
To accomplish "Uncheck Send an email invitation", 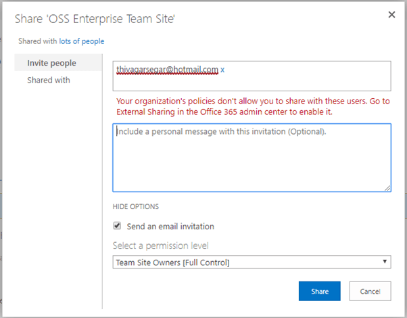I will 117,226.
